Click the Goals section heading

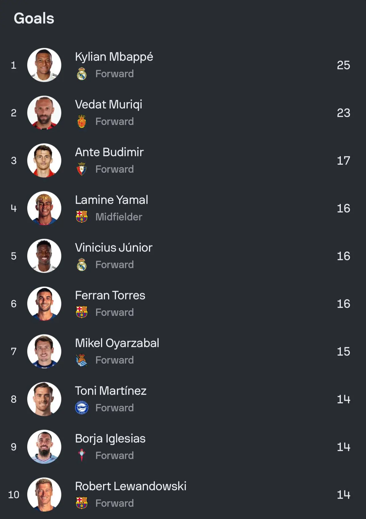(x=34, y=18)
